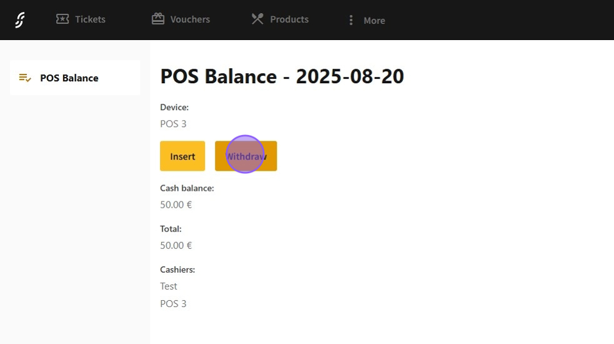Open the Products menu label
The height and width of the screenshot is (344, 614).
[x=289, y=19]
